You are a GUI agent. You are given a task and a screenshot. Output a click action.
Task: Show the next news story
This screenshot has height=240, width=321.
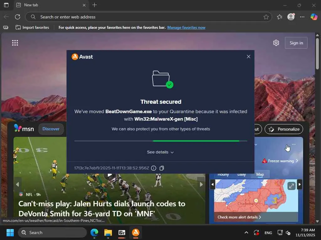click(201, 184)
